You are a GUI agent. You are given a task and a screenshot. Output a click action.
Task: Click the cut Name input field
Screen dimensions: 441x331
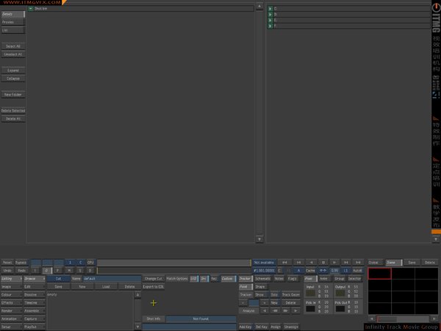point(112,279)
